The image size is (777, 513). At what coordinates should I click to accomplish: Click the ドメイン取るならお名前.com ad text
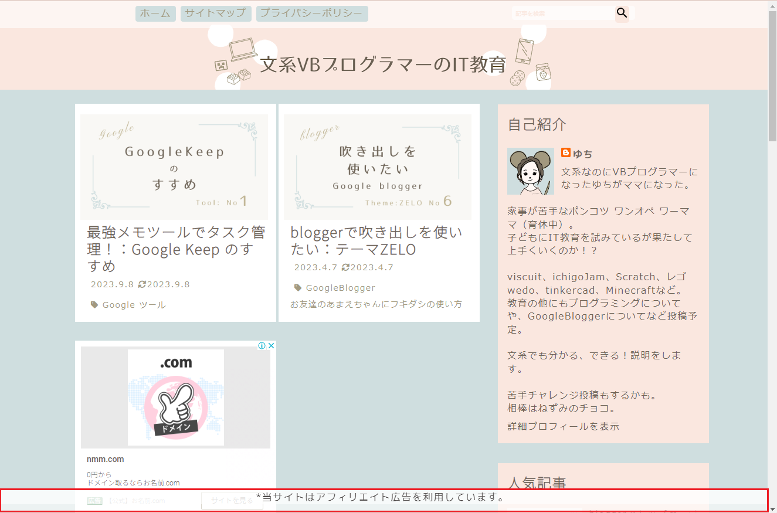[133, 483]
